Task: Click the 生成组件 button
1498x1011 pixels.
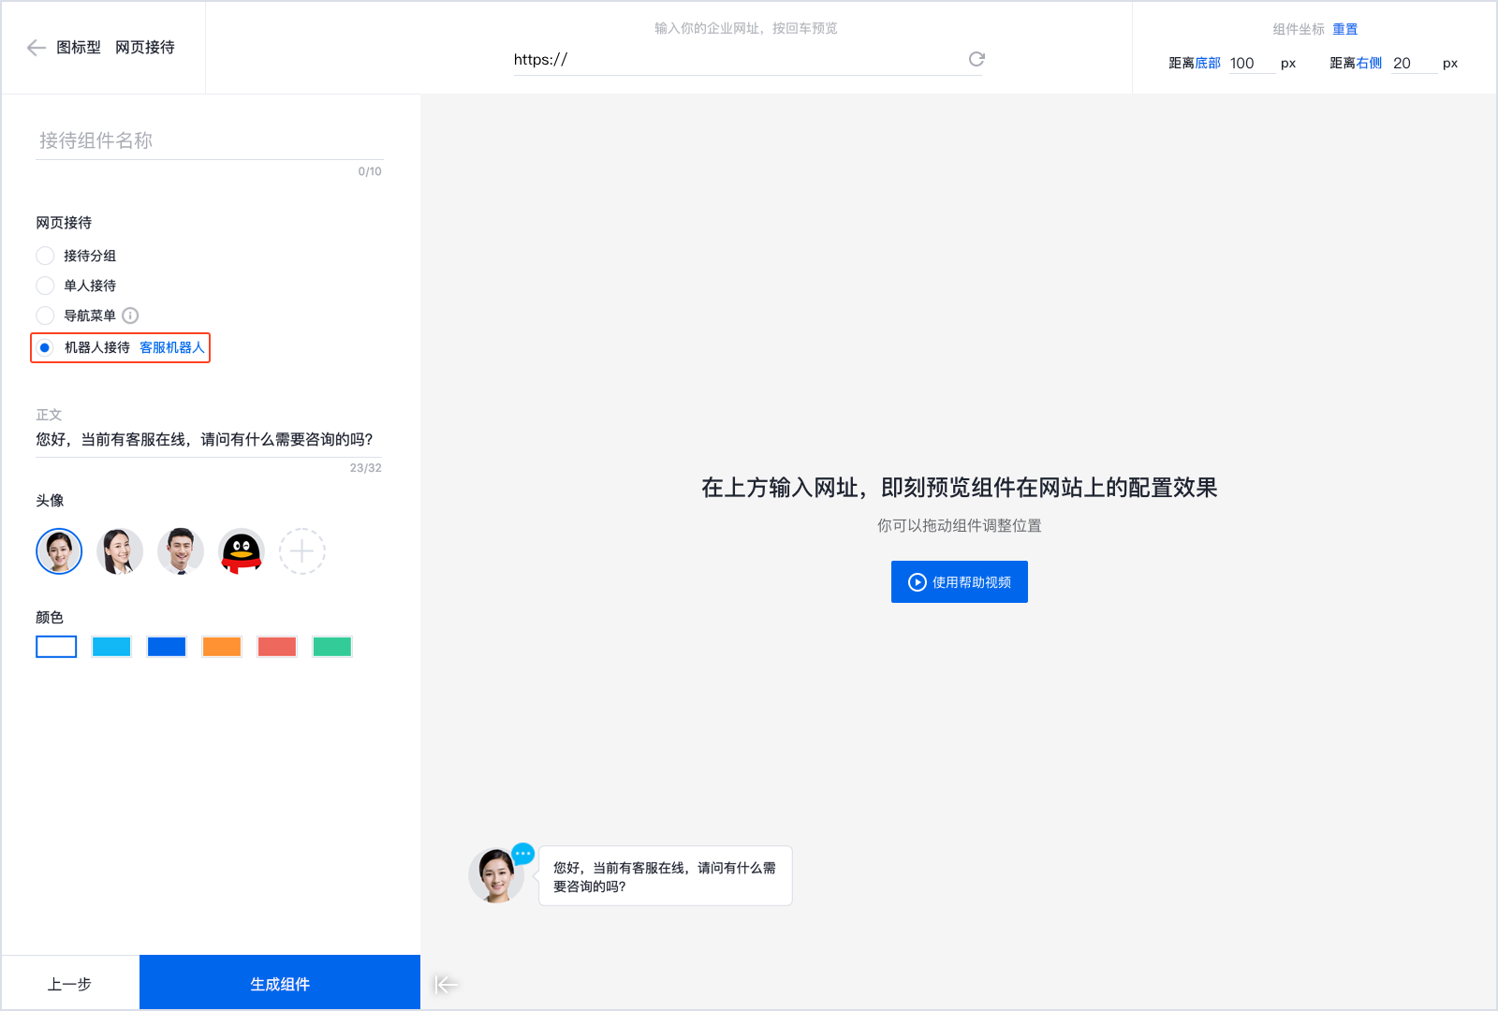Action: point(280,983)
